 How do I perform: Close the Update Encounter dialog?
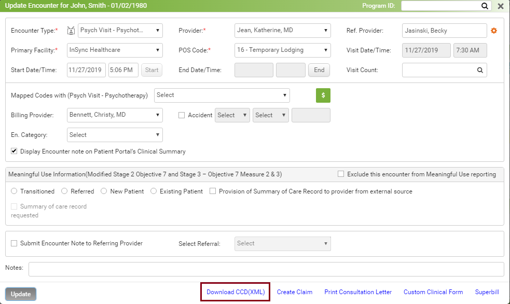click(x=501, y=6)
